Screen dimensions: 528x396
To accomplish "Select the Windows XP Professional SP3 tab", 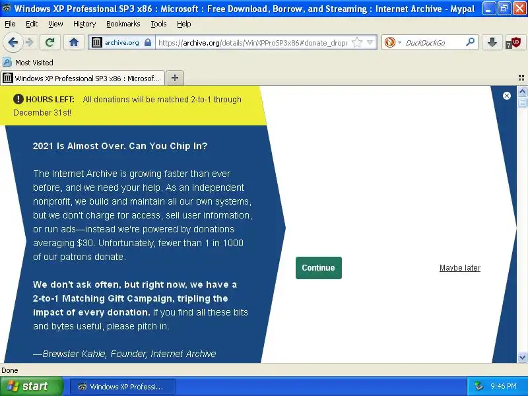I will click(82, 78).
